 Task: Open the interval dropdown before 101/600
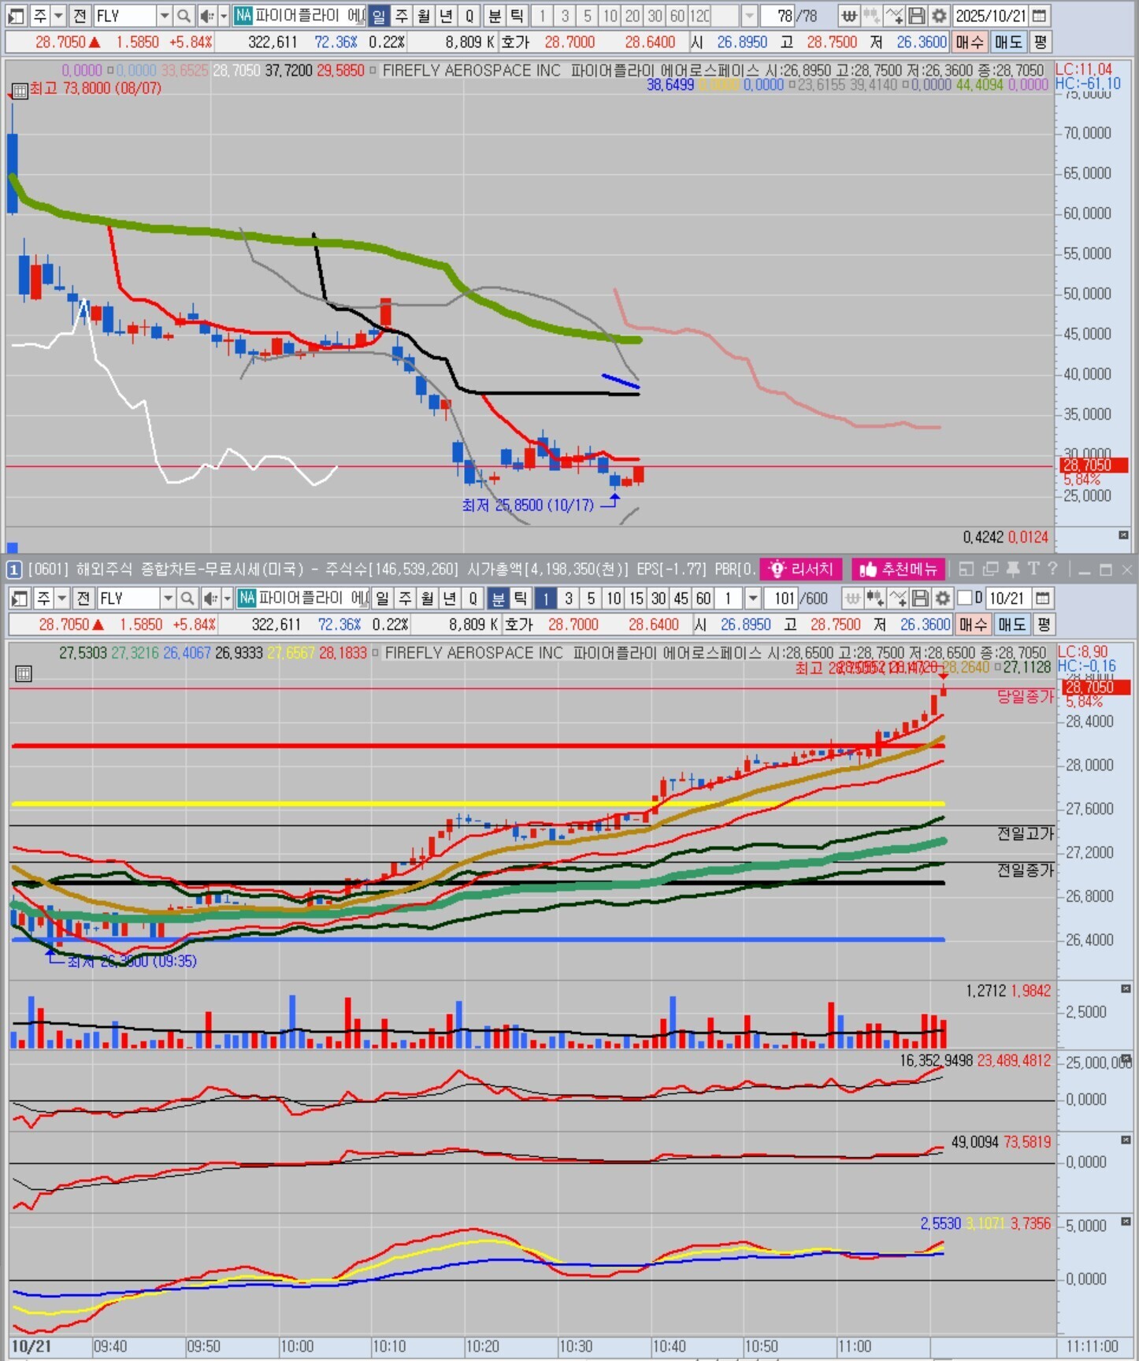tap(752, 598)
